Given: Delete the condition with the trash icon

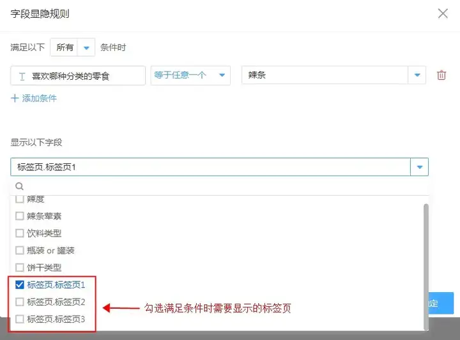Looking at the screenshot, I should point(441,75).
